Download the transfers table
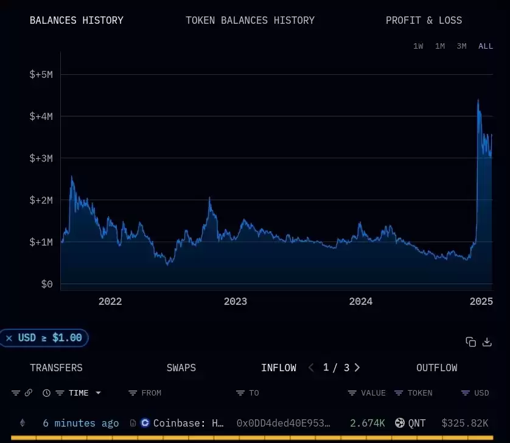 click(487, 342)
